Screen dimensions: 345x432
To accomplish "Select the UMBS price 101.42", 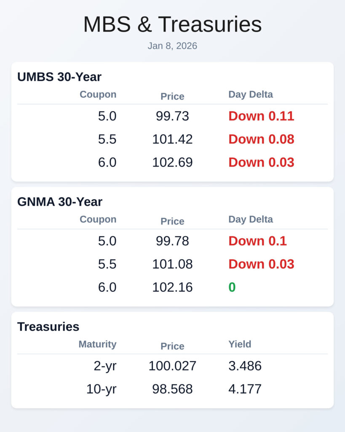I will 172,139.
